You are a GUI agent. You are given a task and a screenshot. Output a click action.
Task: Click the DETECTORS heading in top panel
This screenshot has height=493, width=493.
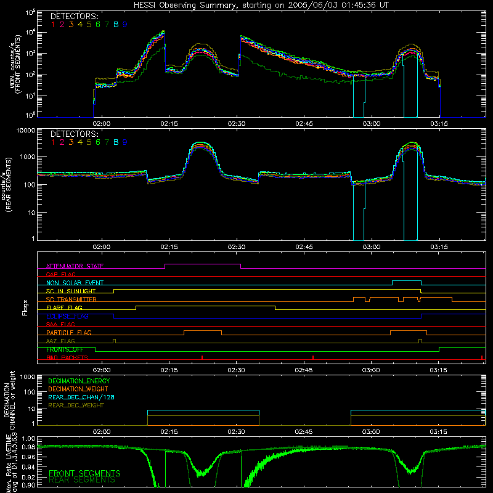click(75, 16)
